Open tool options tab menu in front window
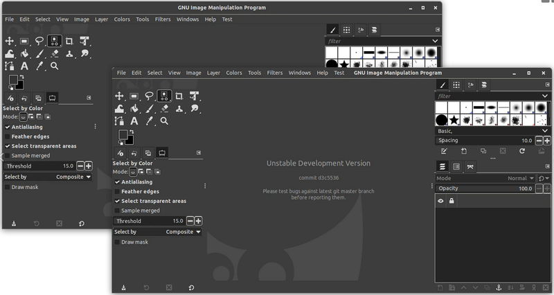This screenshot has height=295, width=554. [199, 152]
